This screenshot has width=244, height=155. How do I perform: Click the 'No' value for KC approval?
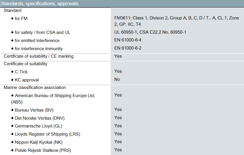[117, 79]
